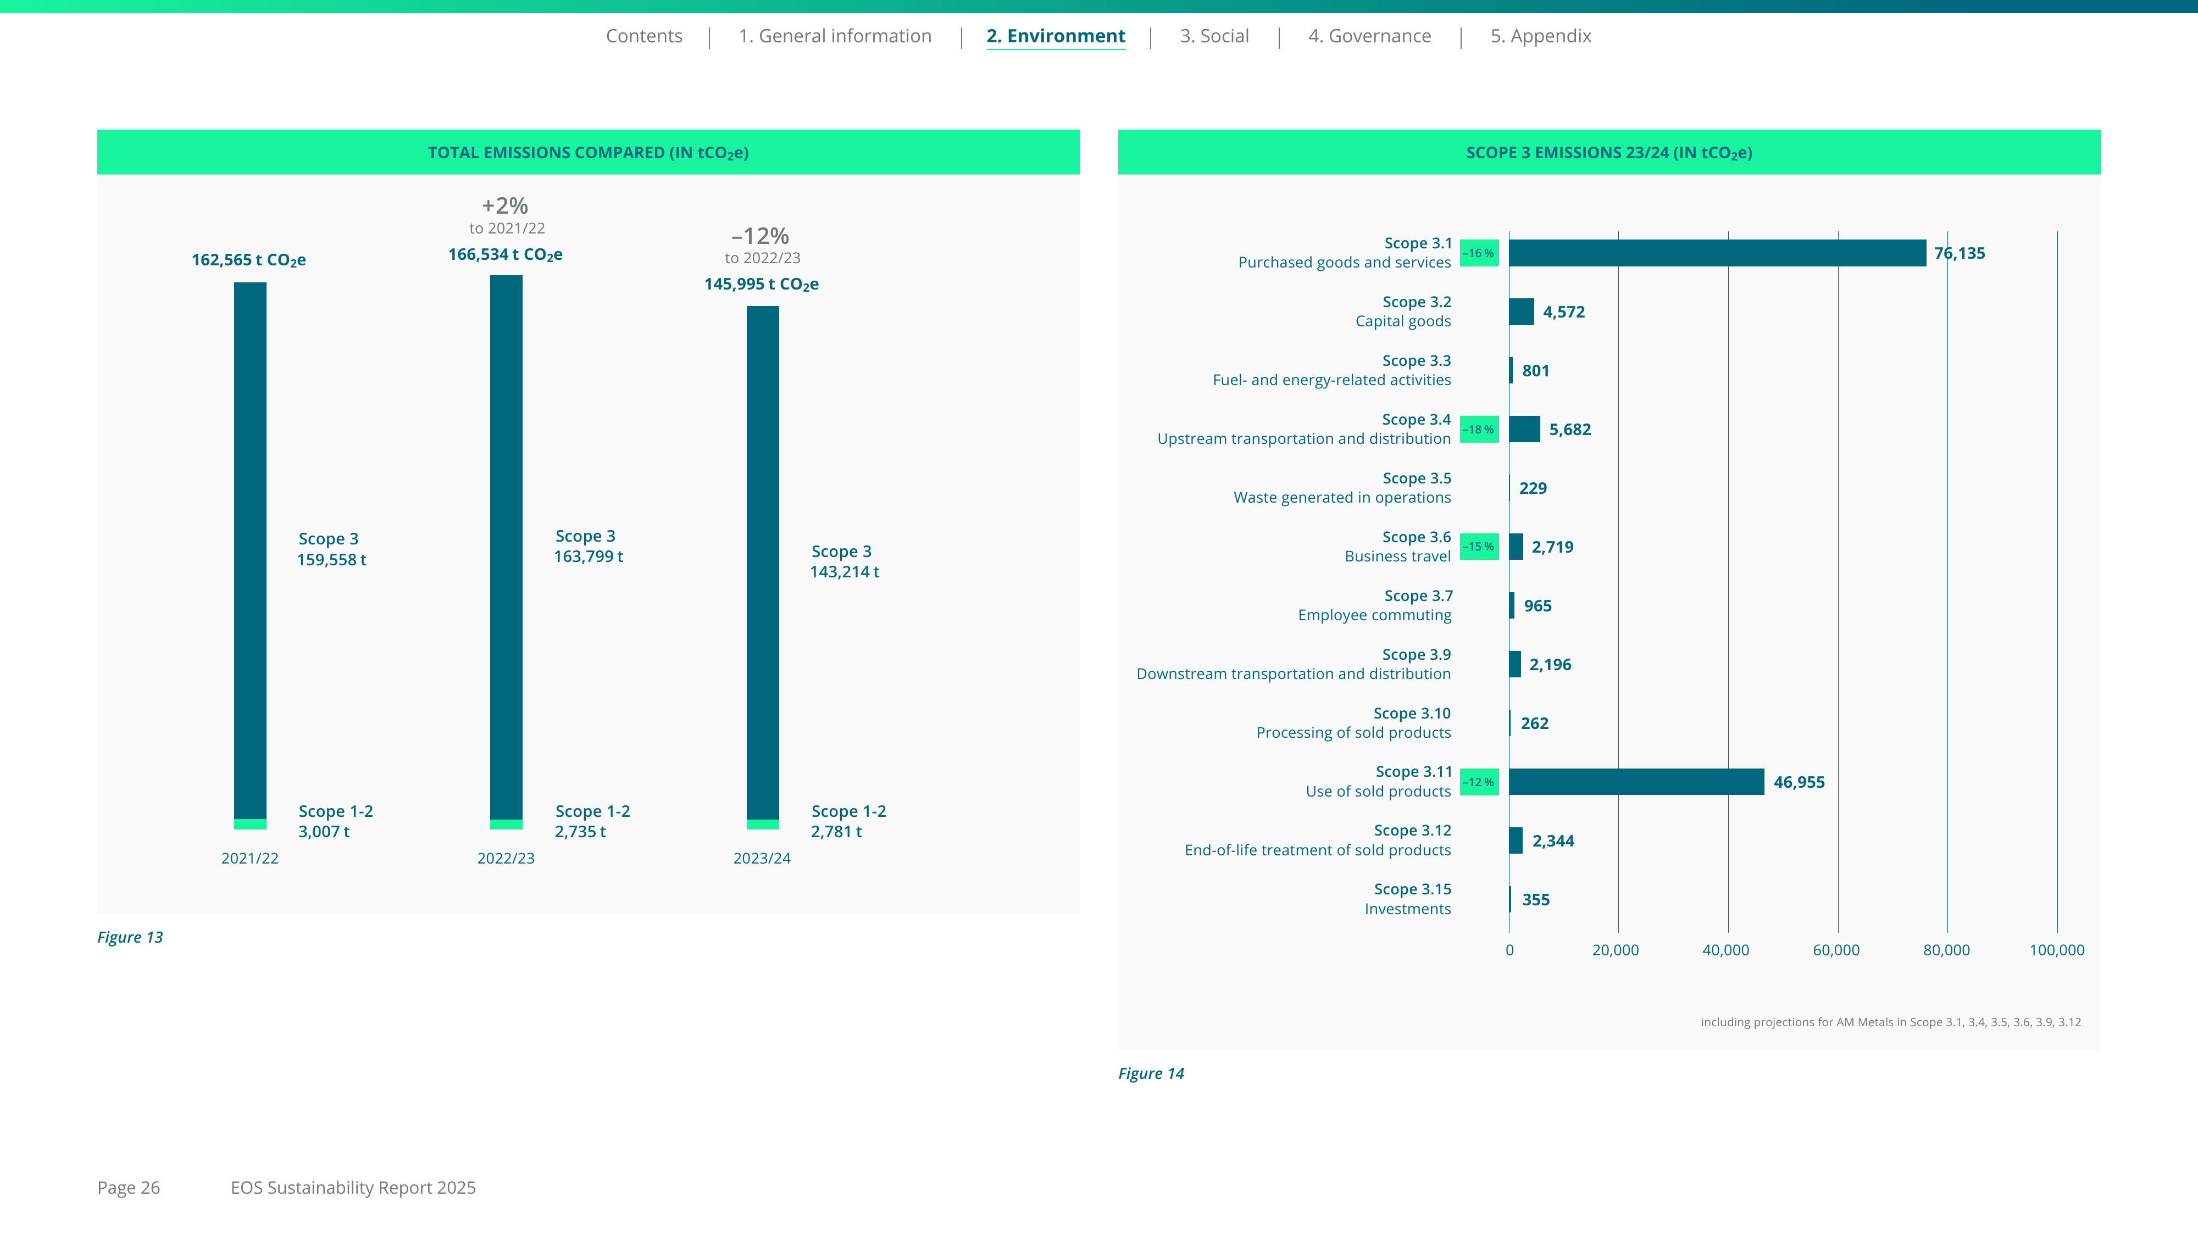Click the 2022/23 emissions bar
2198x1236 pixels.
point(506,552)
